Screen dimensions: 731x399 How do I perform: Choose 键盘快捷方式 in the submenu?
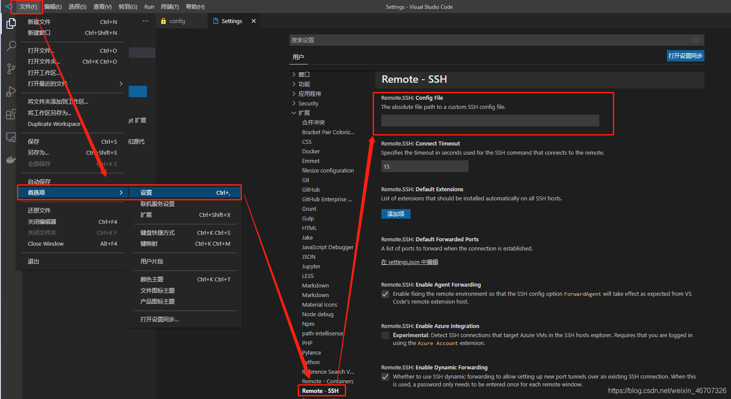pos(185,233)
